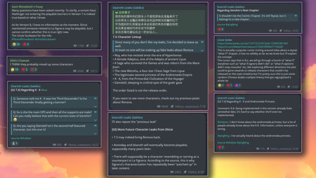Open the Uncle Stellar channel name
The width and height of the screenshot is (316, 178).
tap(225, 40)
